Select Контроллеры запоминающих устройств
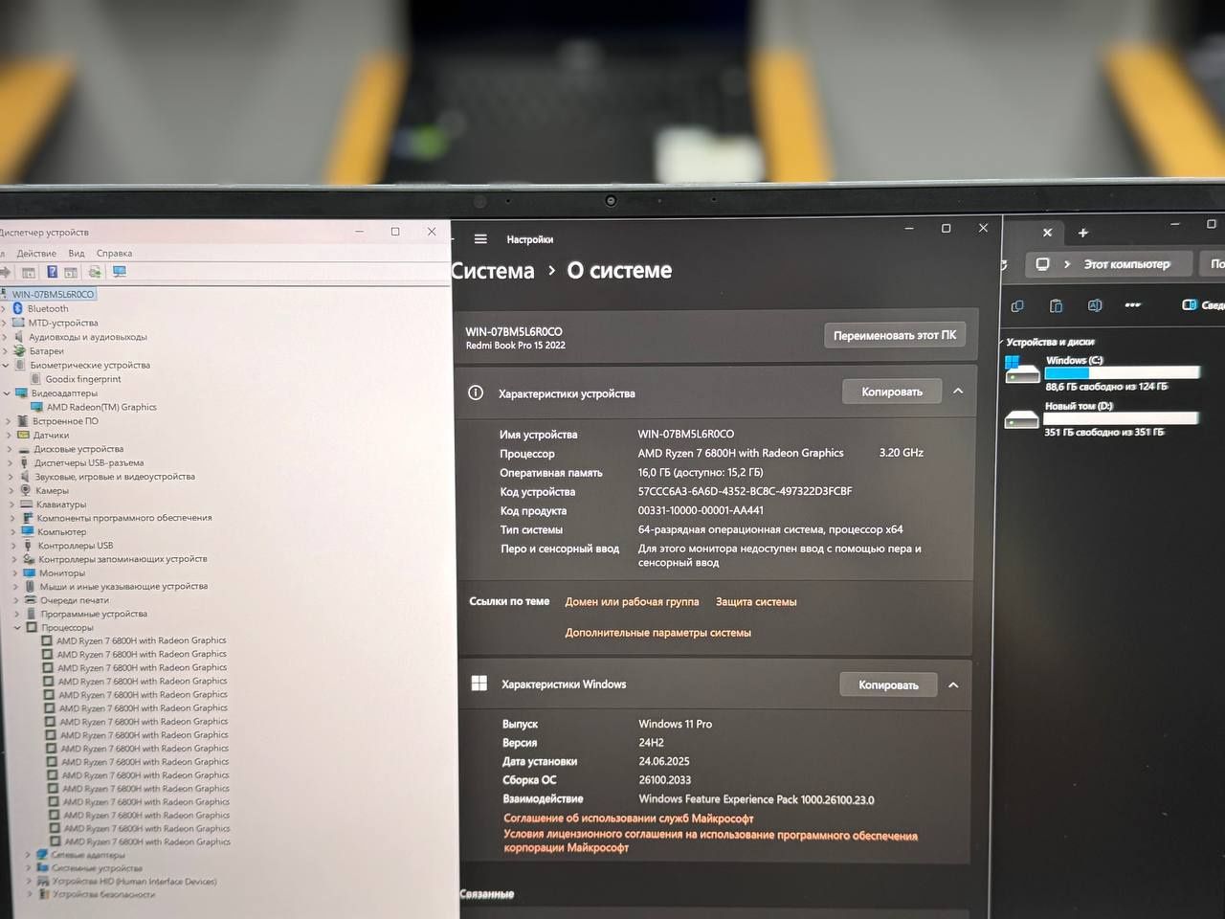 click(122, 559)
